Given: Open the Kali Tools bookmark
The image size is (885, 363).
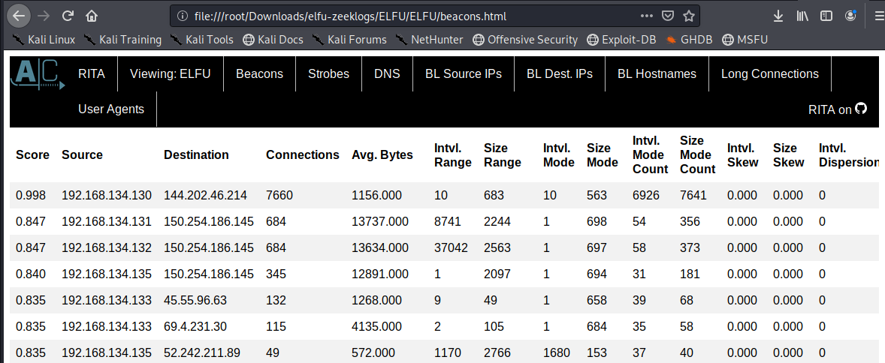Looking at the screenshot, I should 201,40.
